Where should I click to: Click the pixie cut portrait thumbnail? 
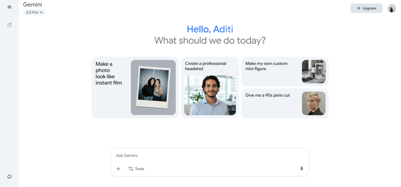[x=314, y=103]
